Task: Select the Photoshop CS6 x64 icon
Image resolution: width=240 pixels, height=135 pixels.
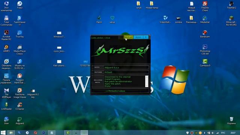Action: coord(205,49)
